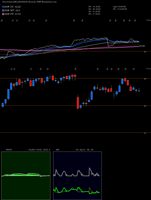This screenshot has height=200, width=151.
Task: Click the 11 price axis label
Action: click(x=145, y=133)
